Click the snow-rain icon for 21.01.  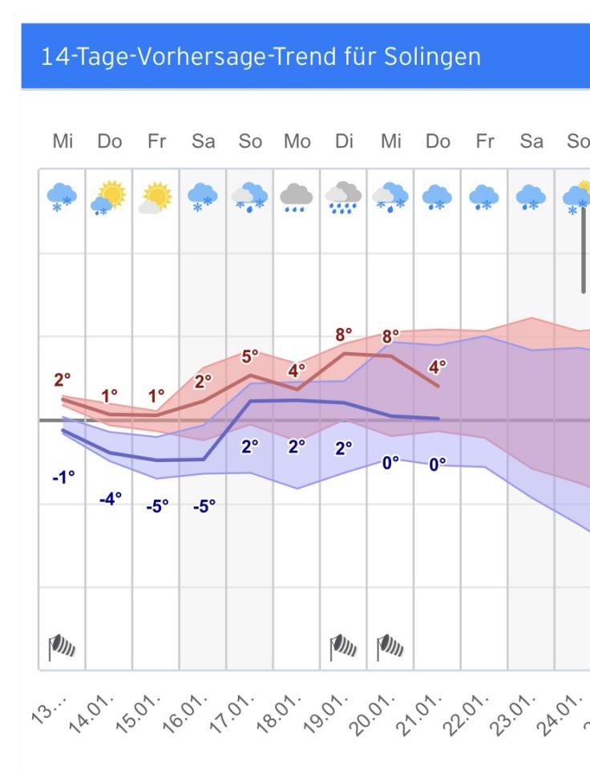(438, 197)
